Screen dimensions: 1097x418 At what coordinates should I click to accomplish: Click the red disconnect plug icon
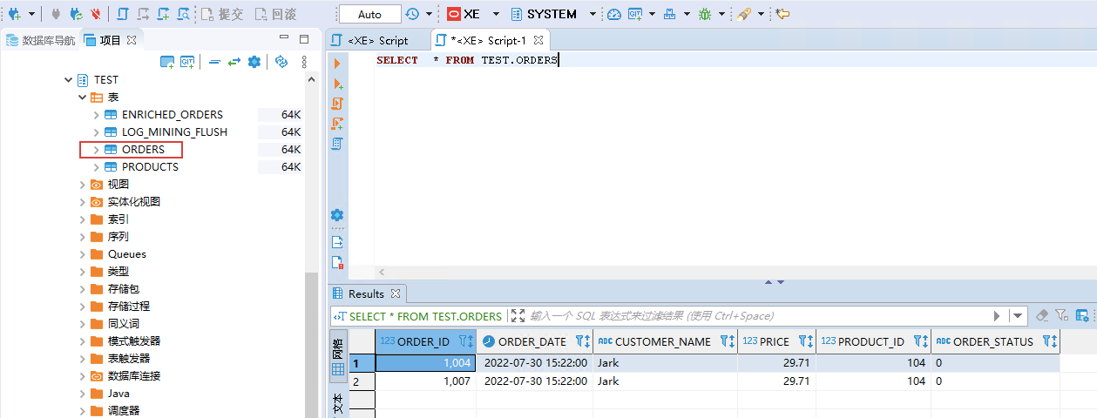coord(95,14)
